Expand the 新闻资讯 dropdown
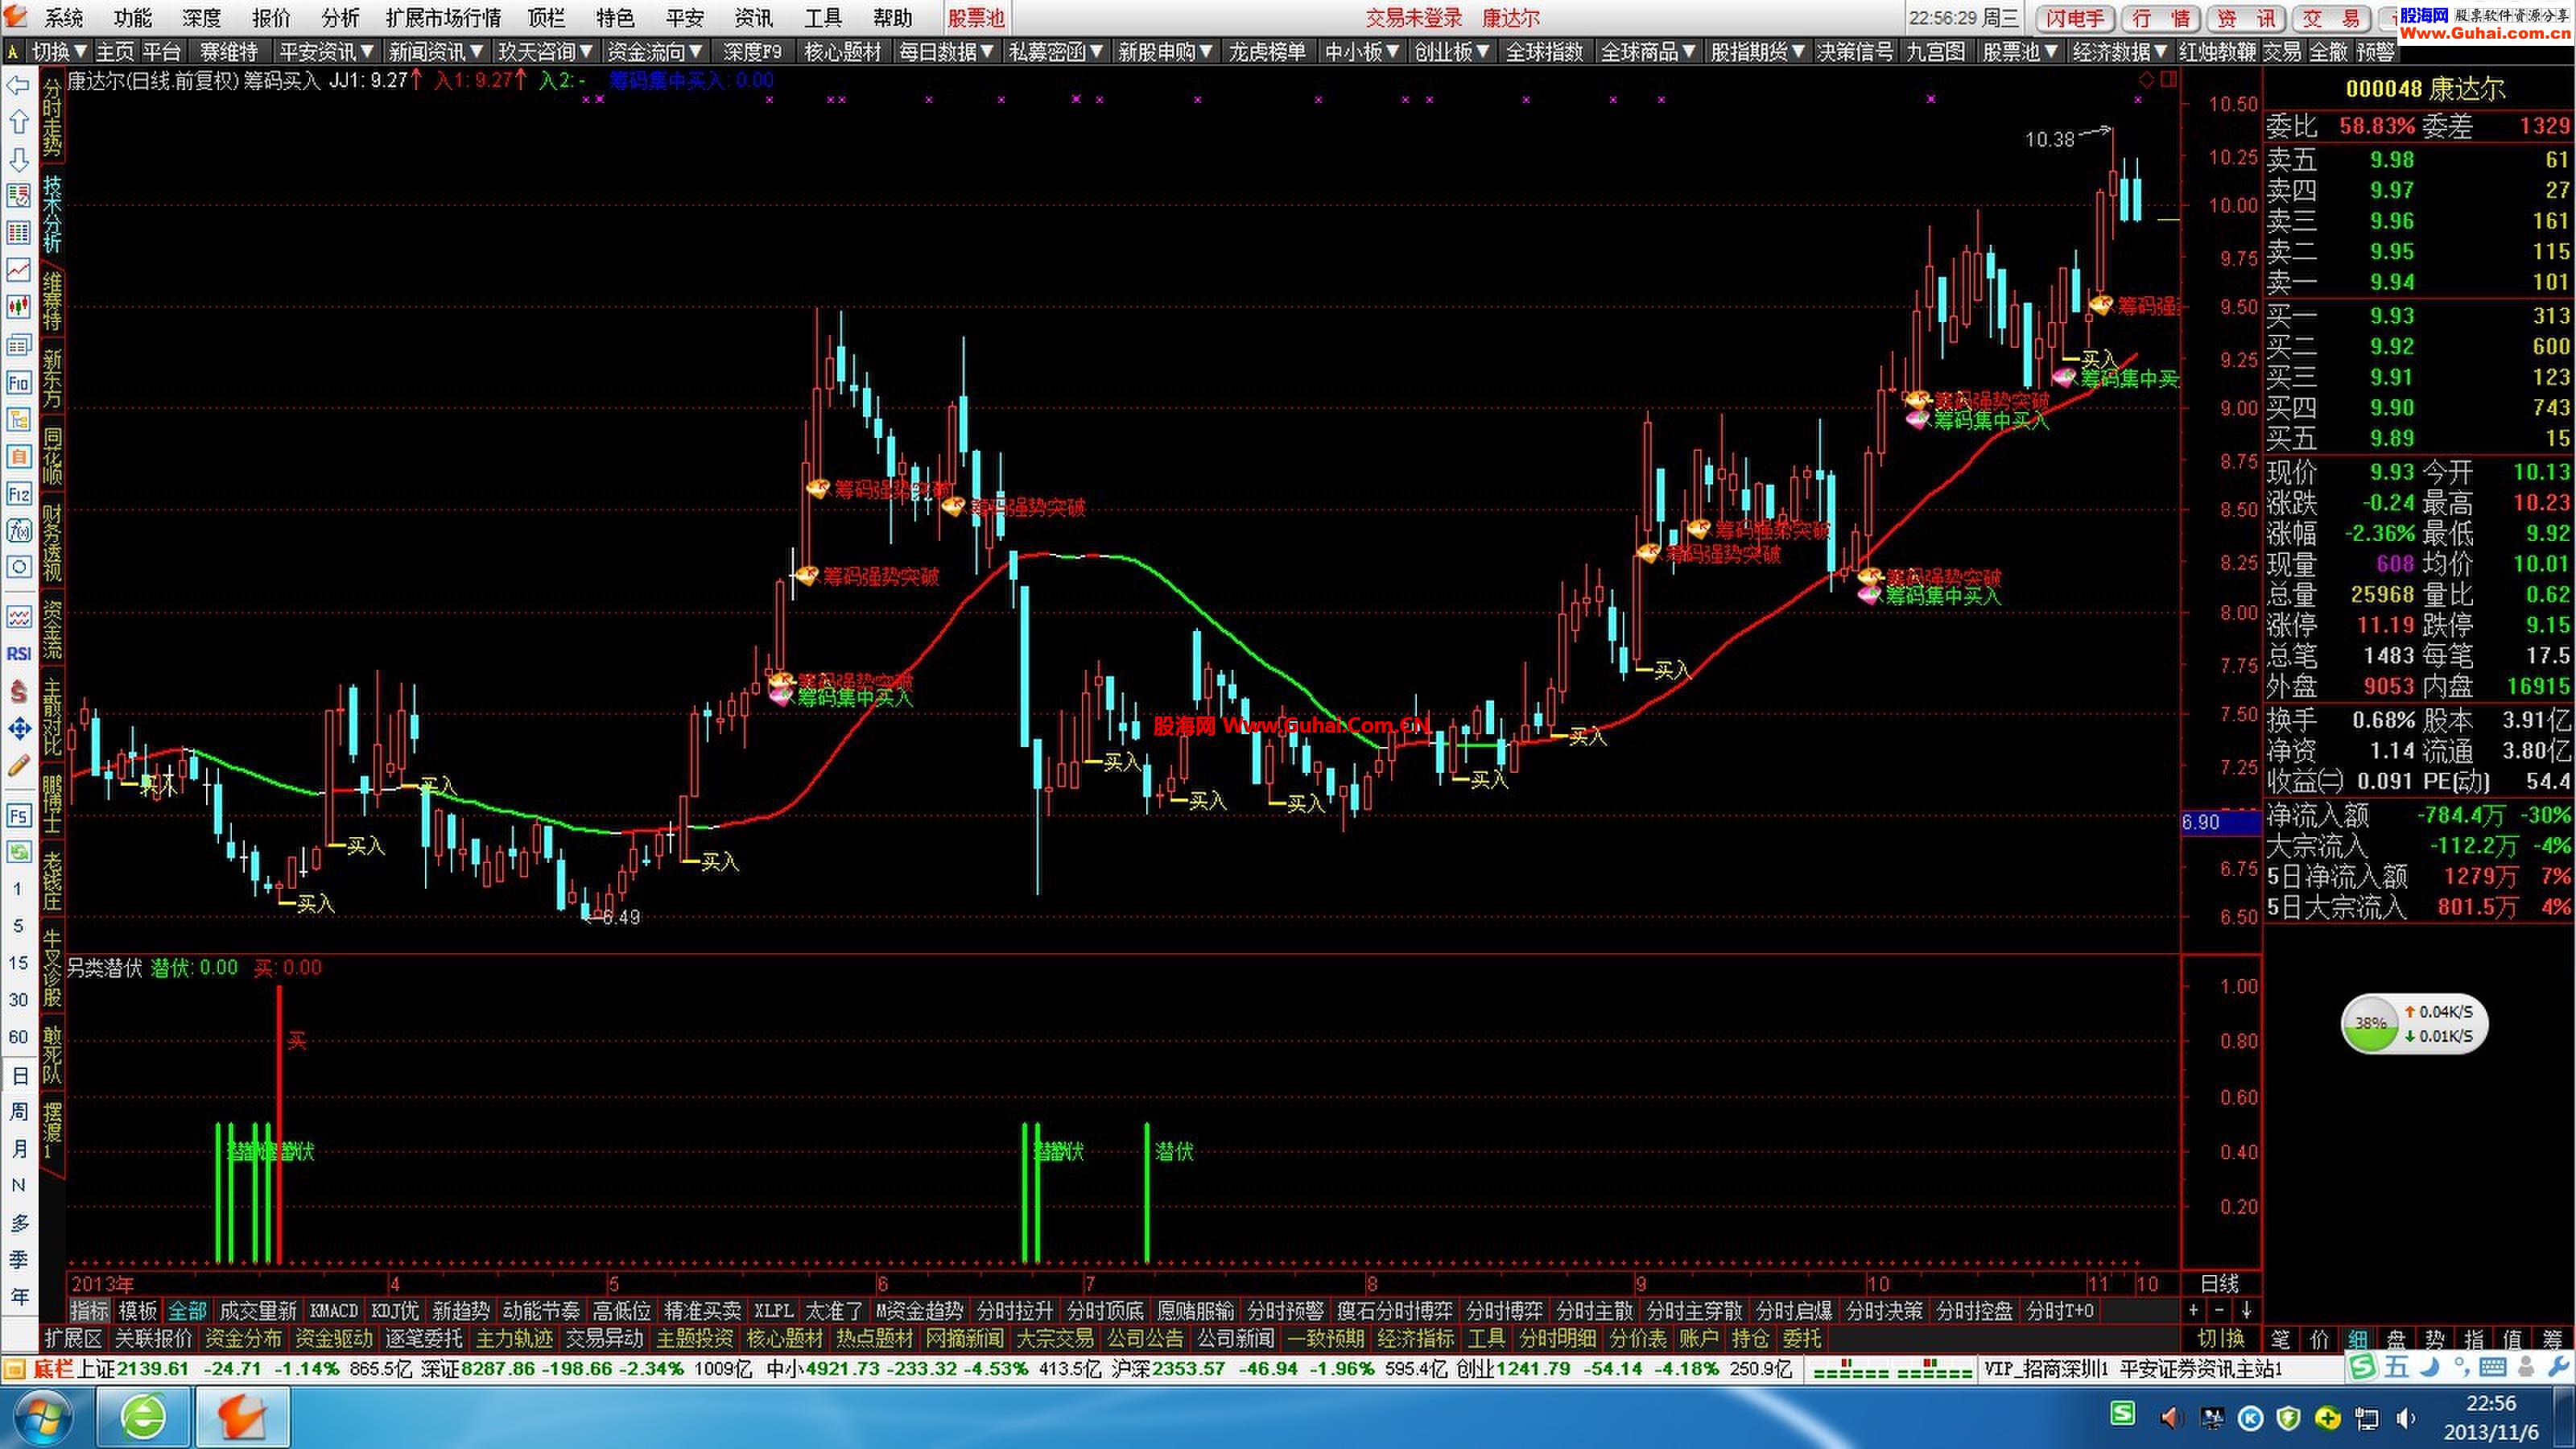 (435, 51)
